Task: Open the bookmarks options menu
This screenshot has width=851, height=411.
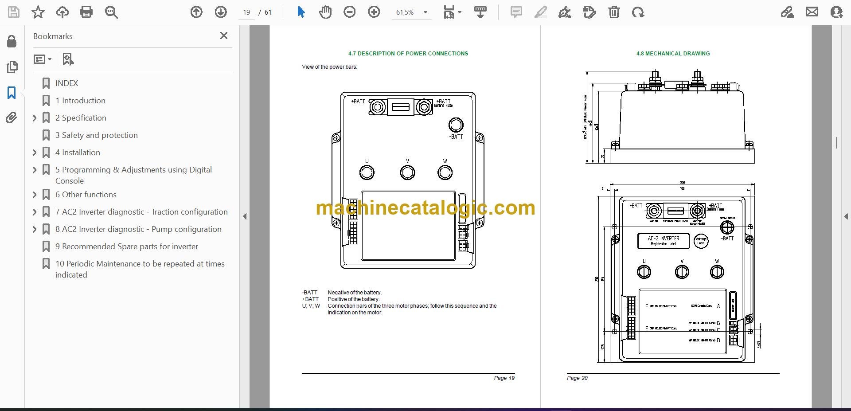Action: coord(43,59)
